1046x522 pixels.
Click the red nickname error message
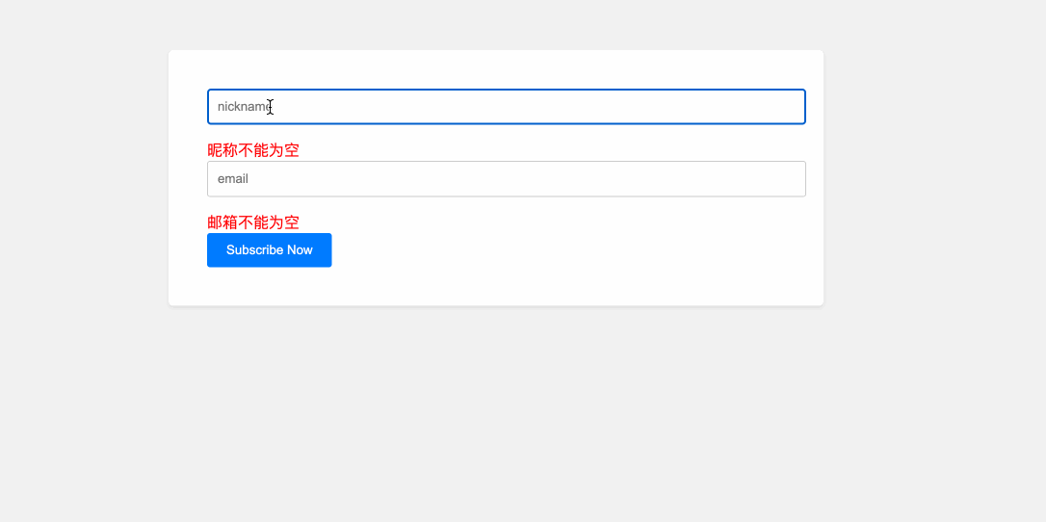(x=253, y=150)
